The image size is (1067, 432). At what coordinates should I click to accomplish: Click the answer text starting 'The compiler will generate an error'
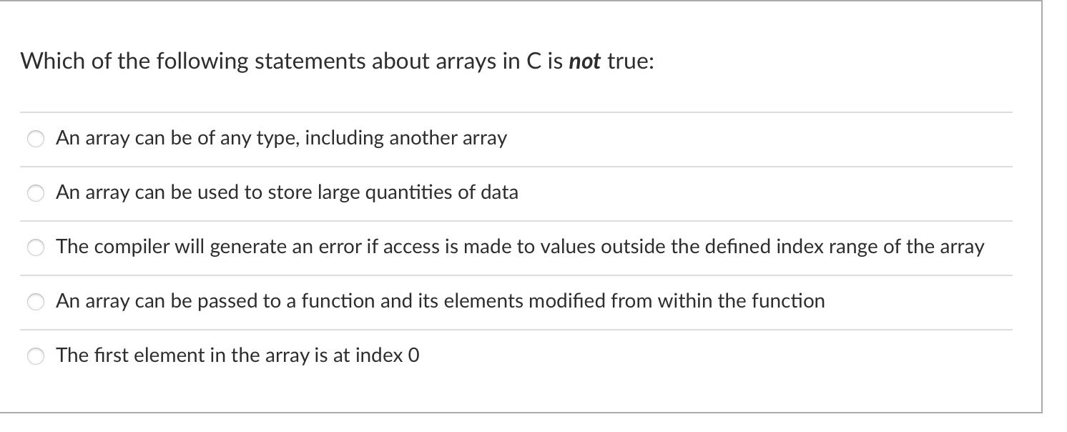(x=521, y=247)
